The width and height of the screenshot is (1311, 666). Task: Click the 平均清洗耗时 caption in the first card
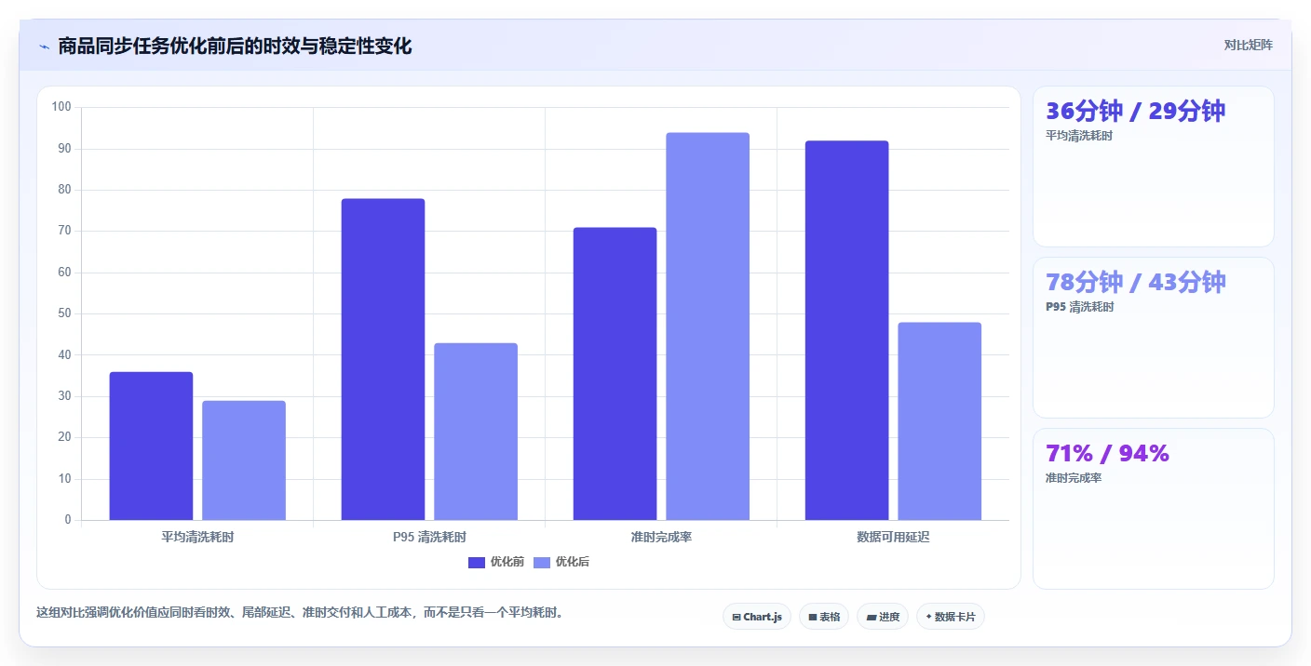1079,136
